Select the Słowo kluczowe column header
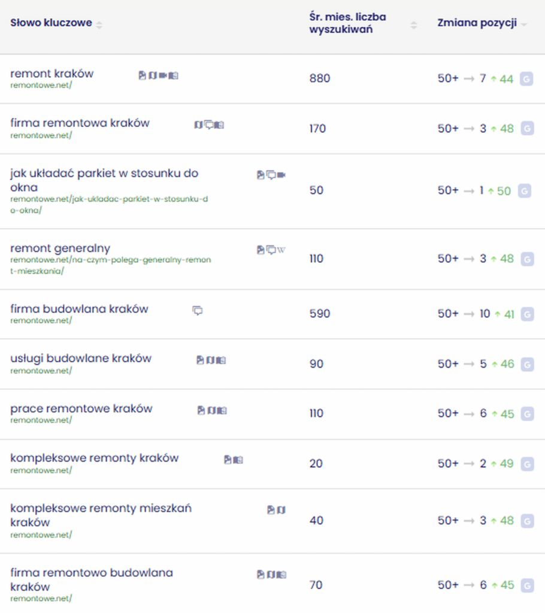545x613 pixels. pos(52,23)
